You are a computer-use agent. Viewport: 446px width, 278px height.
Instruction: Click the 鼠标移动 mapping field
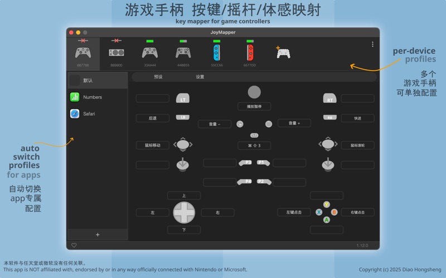click(152, 145)
